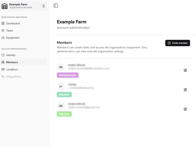Click the Dashboard grid icon
Image resolution: width=196 pixels, height=147 pixels.
tap(3, 23)
